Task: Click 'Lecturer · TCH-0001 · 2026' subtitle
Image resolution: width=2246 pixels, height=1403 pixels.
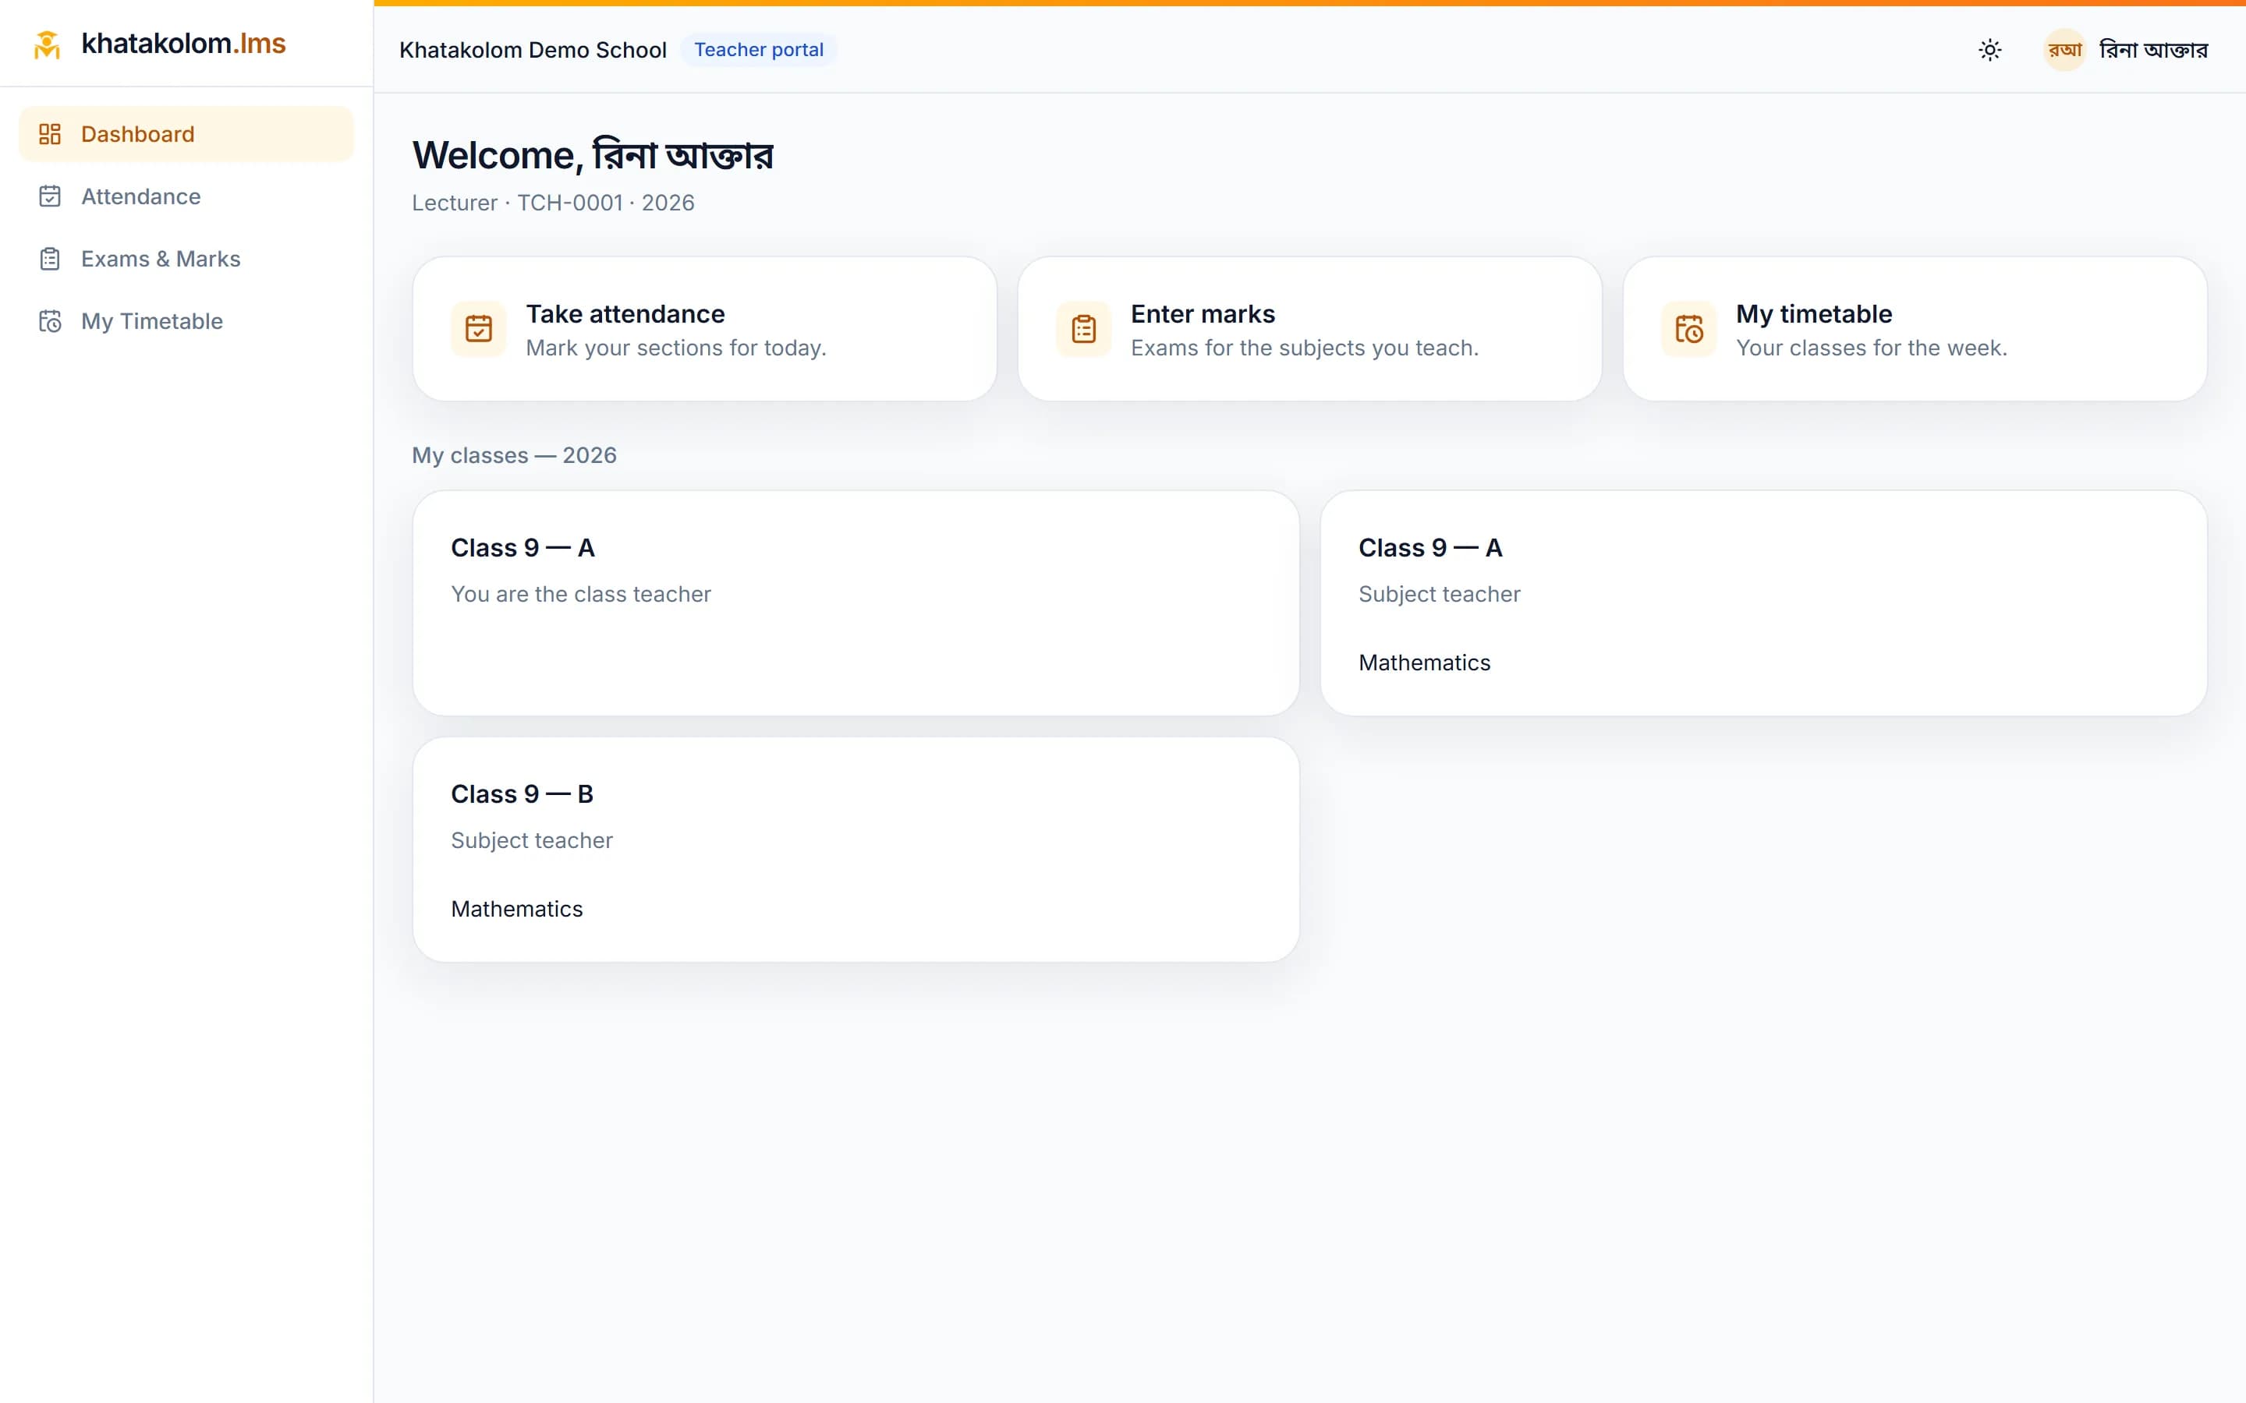Action: [x=553, y=203]
